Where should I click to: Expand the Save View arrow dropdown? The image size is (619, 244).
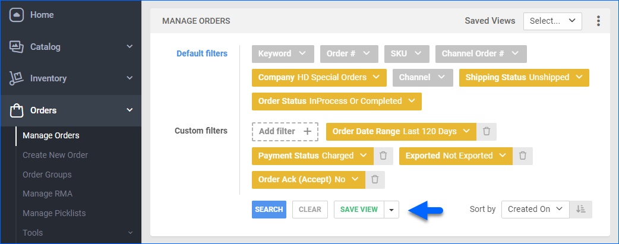[391, 210]
